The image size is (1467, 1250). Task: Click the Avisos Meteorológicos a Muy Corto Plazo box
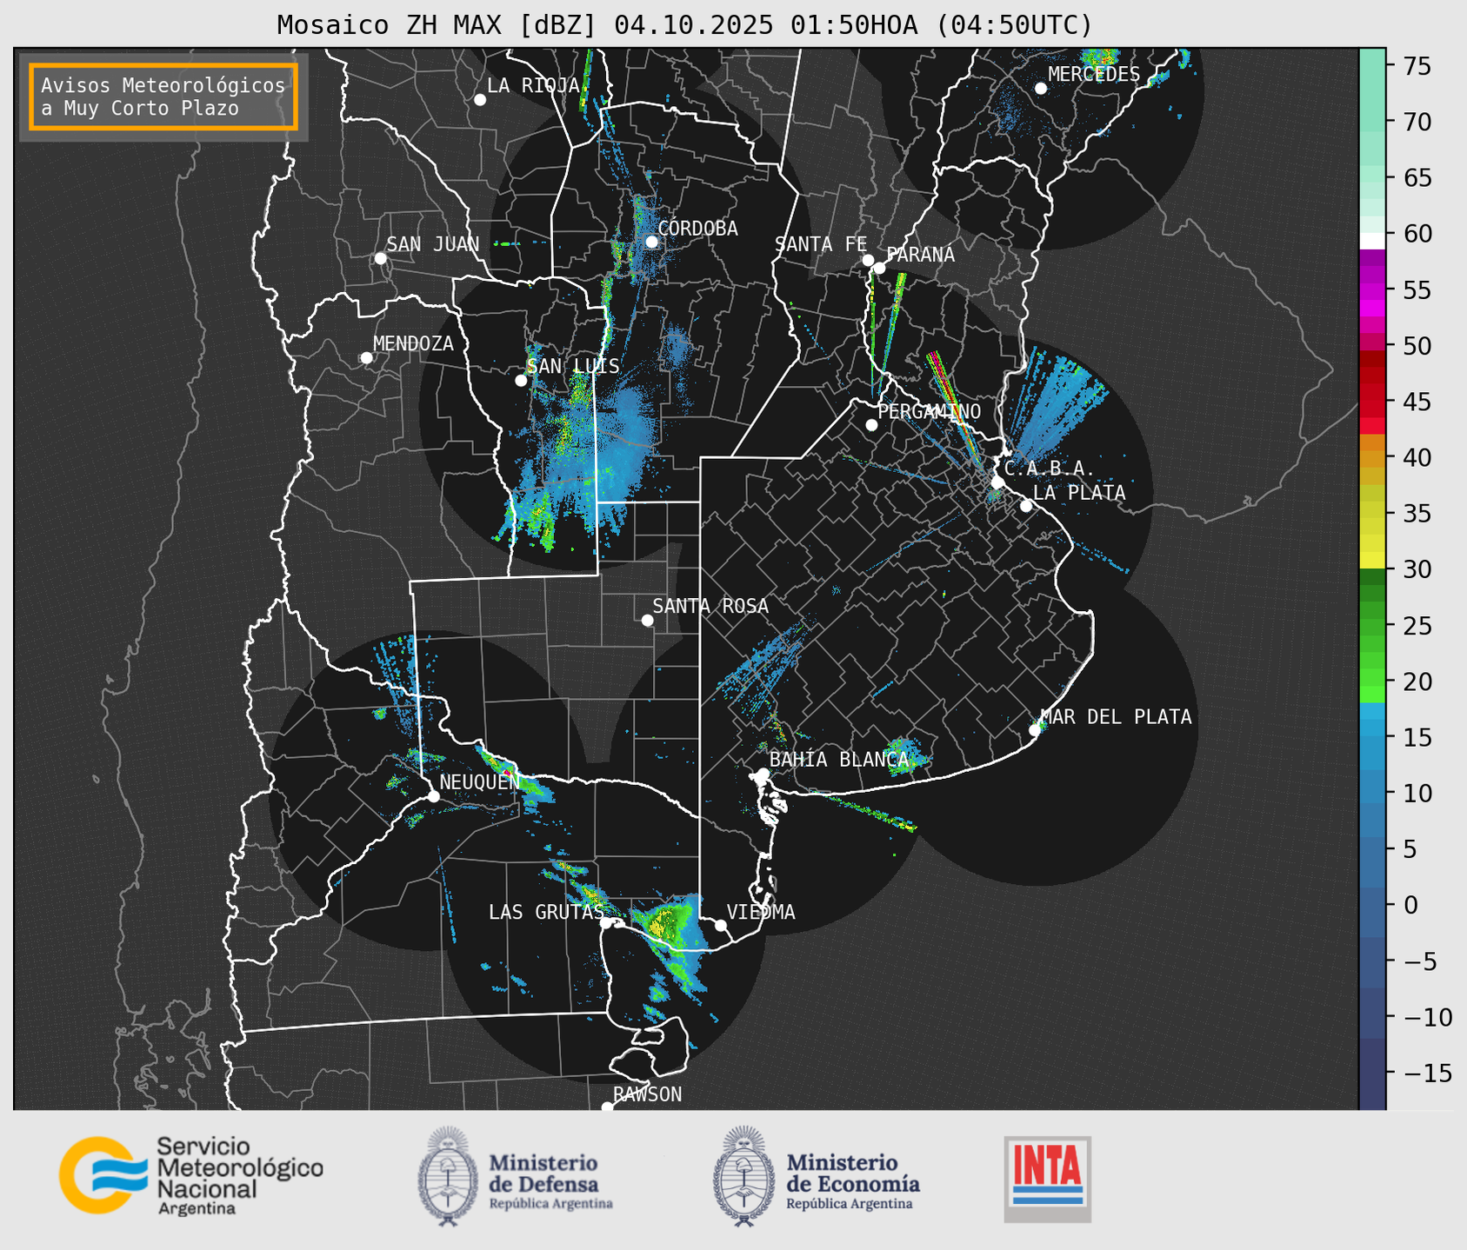click(163, 96)
